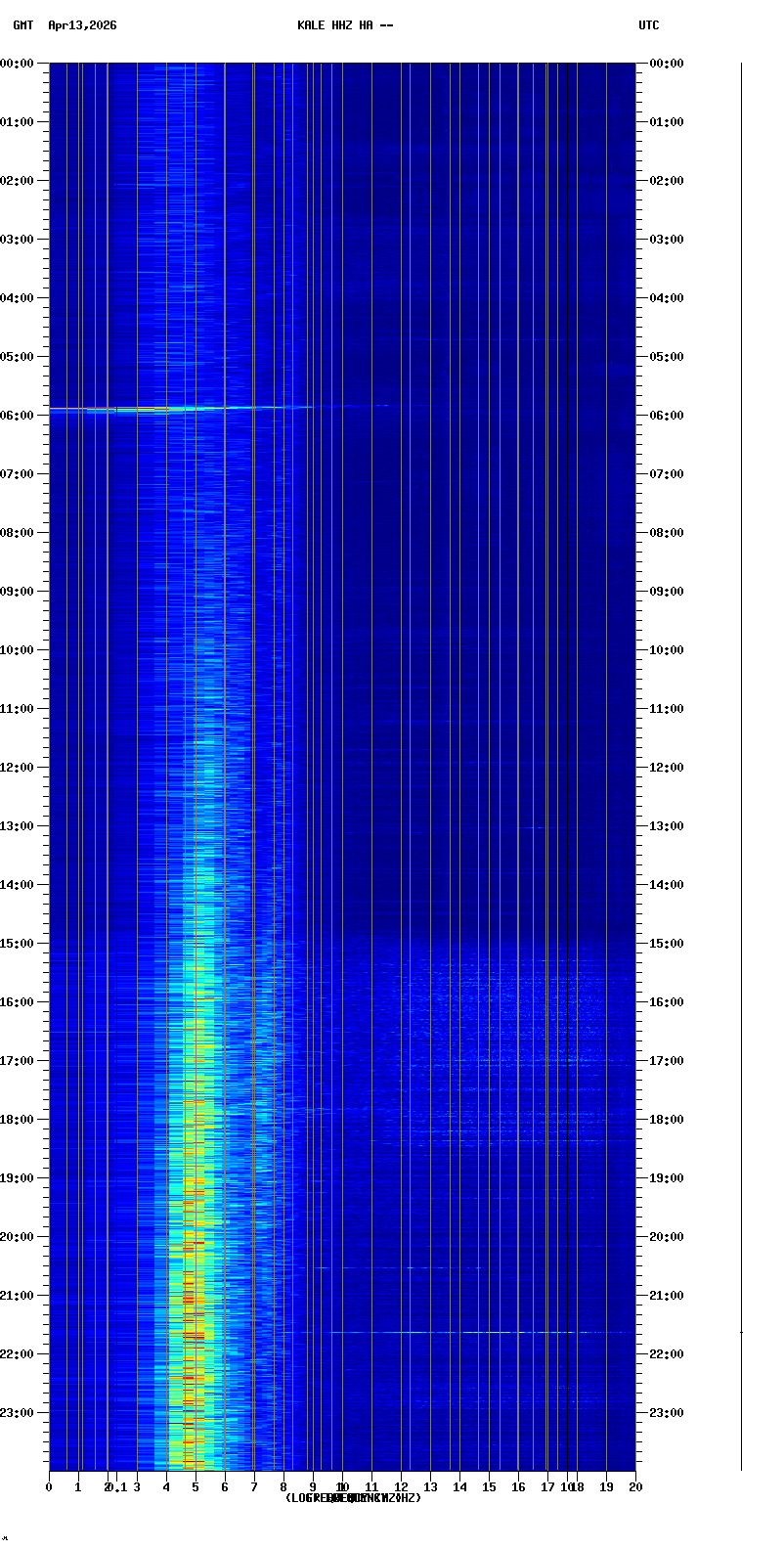Select the 0 Hz frequency axis label
Screen dimensions: 784x1549
[49, 1487]
